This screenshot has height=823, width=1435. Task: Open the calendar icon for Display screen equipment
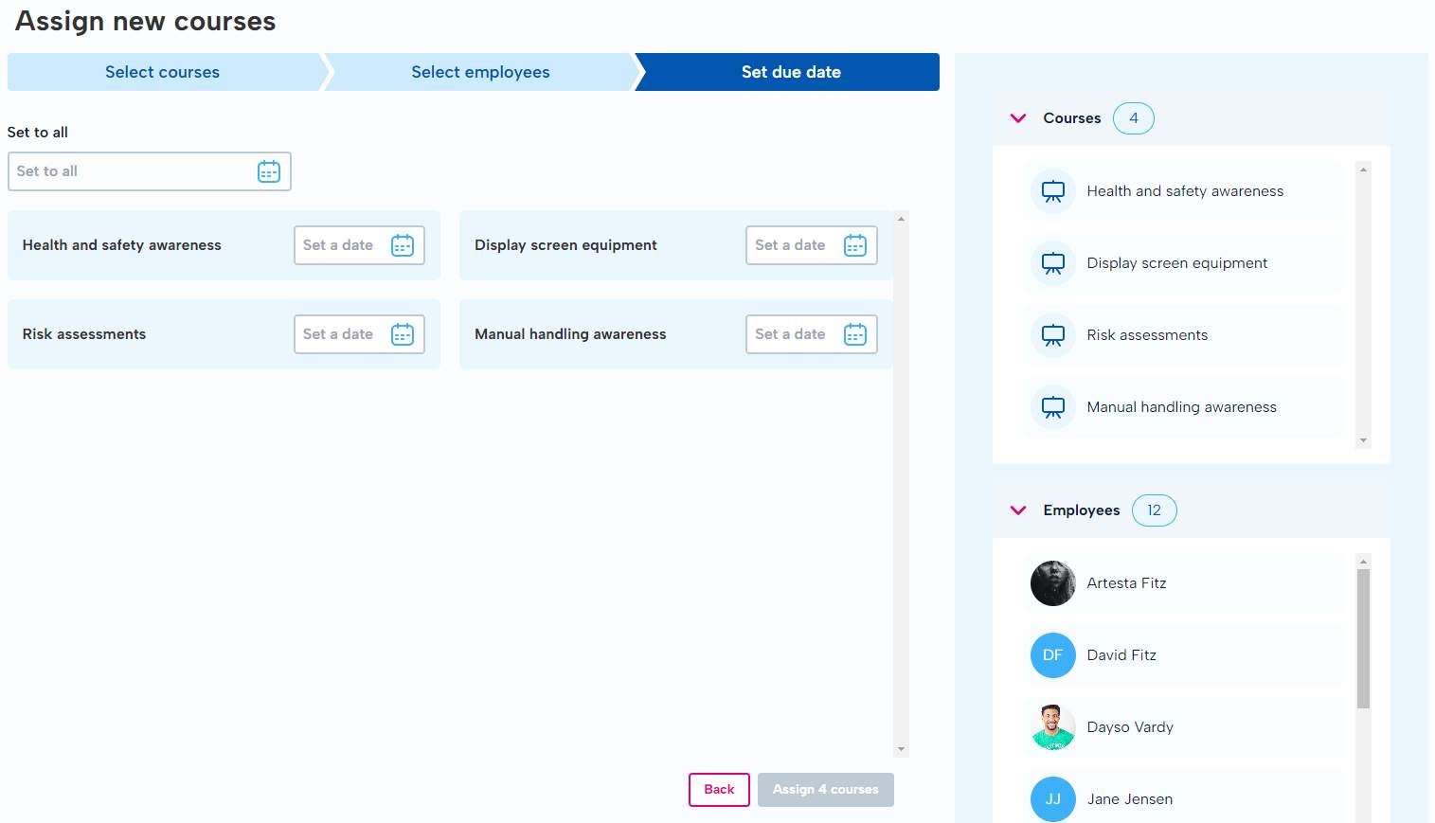point(853,244)
